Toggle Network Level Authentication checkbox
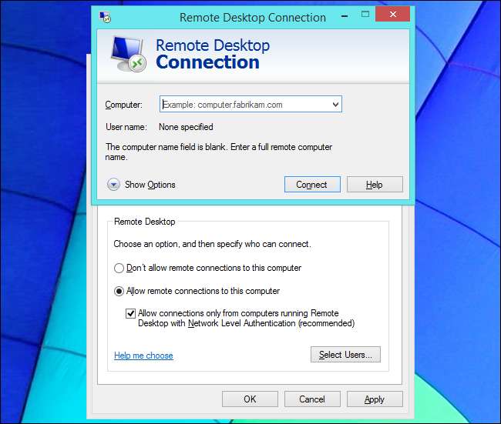The height and width of the screenshot is (424, 501). pyautogui.click(x=130, y=314)
